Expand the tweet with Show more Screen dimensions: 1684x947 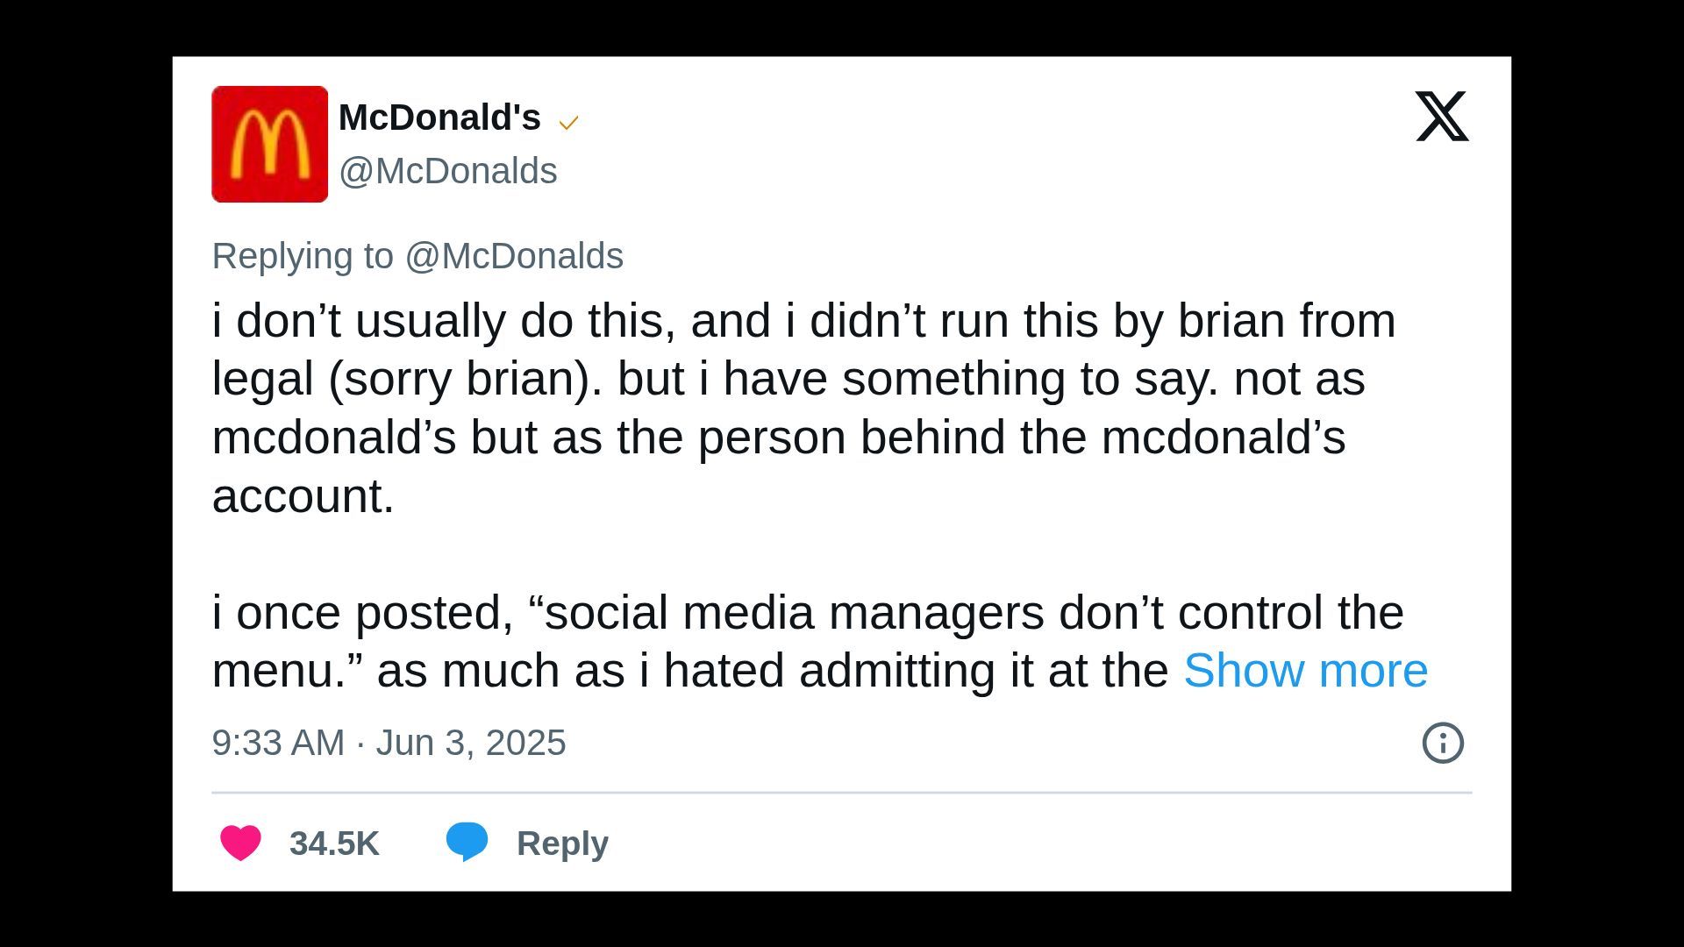[1306, 670]
